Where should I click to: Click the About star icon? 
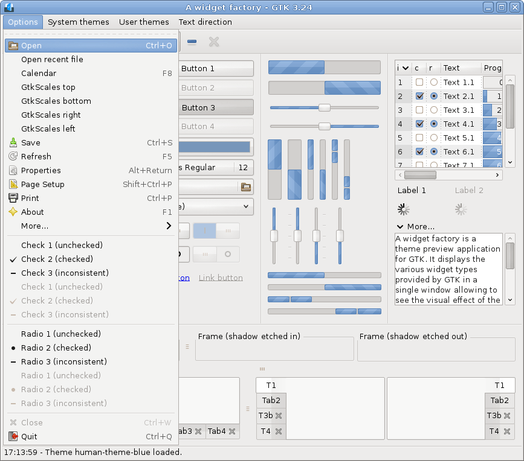click(x=13, y=212)
